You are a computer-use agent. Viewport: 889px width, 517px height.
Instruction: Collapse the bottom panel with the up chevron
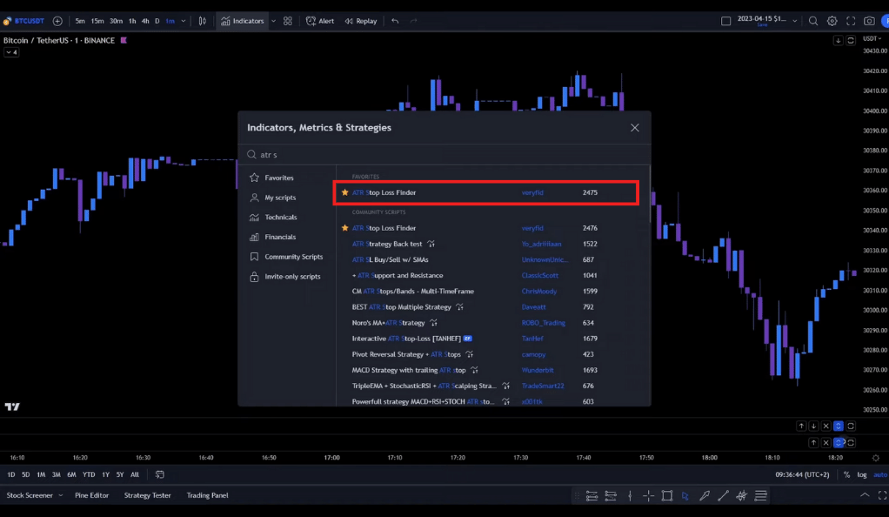point(865,495)
